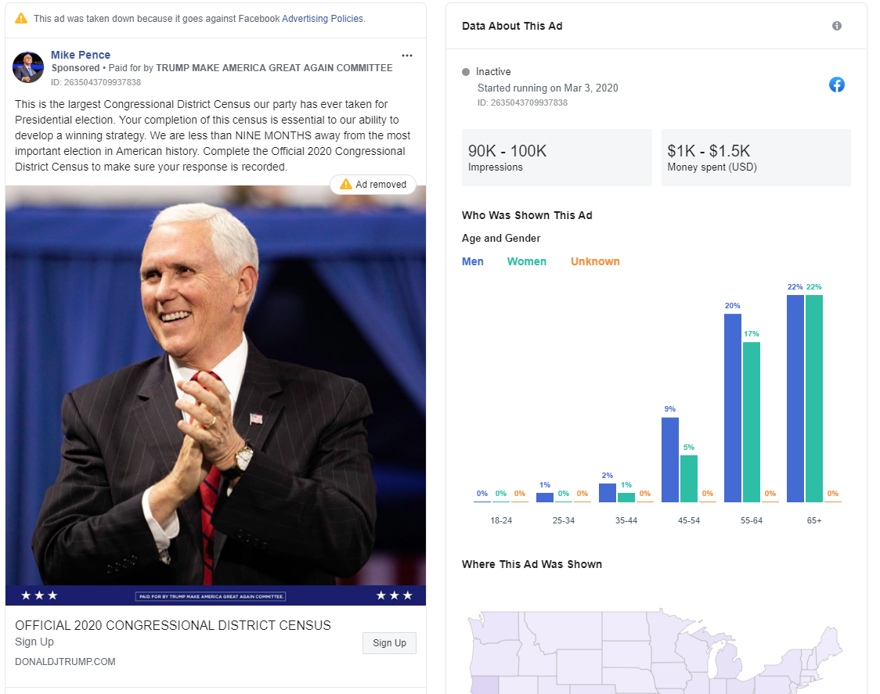880x694 pixels.
Task: Toggle the Unknown series in the chart legend
Action: click(x=595, y=261)
